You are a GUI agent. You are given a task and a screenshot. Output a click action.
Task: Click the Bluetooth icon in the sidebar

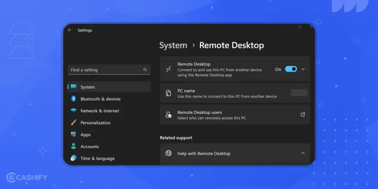73,99
